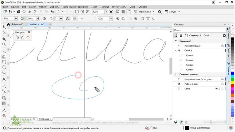Select the Polygon tool
The width and height of the screenshot is (235, 132).
[x=4, y=73]
